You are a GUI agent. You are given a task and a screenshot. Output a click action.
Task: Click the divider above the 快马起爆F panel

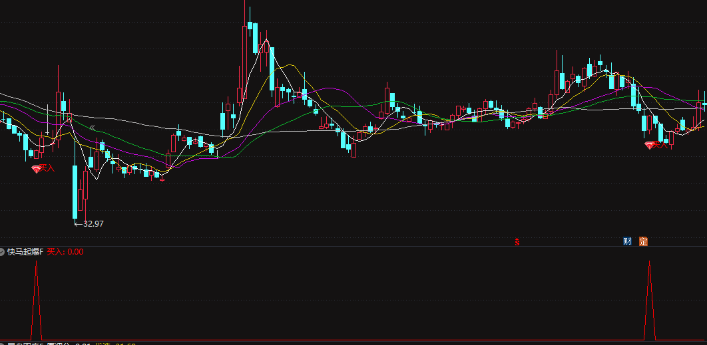coord(353,246)
